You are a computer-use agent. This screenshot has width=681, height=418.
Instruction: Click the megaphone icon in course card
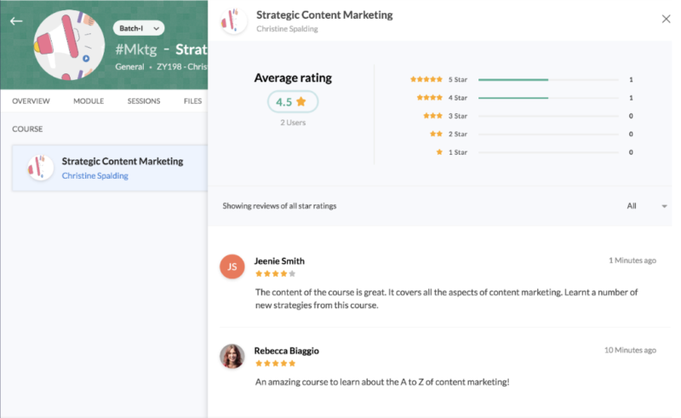pos(39,168)
